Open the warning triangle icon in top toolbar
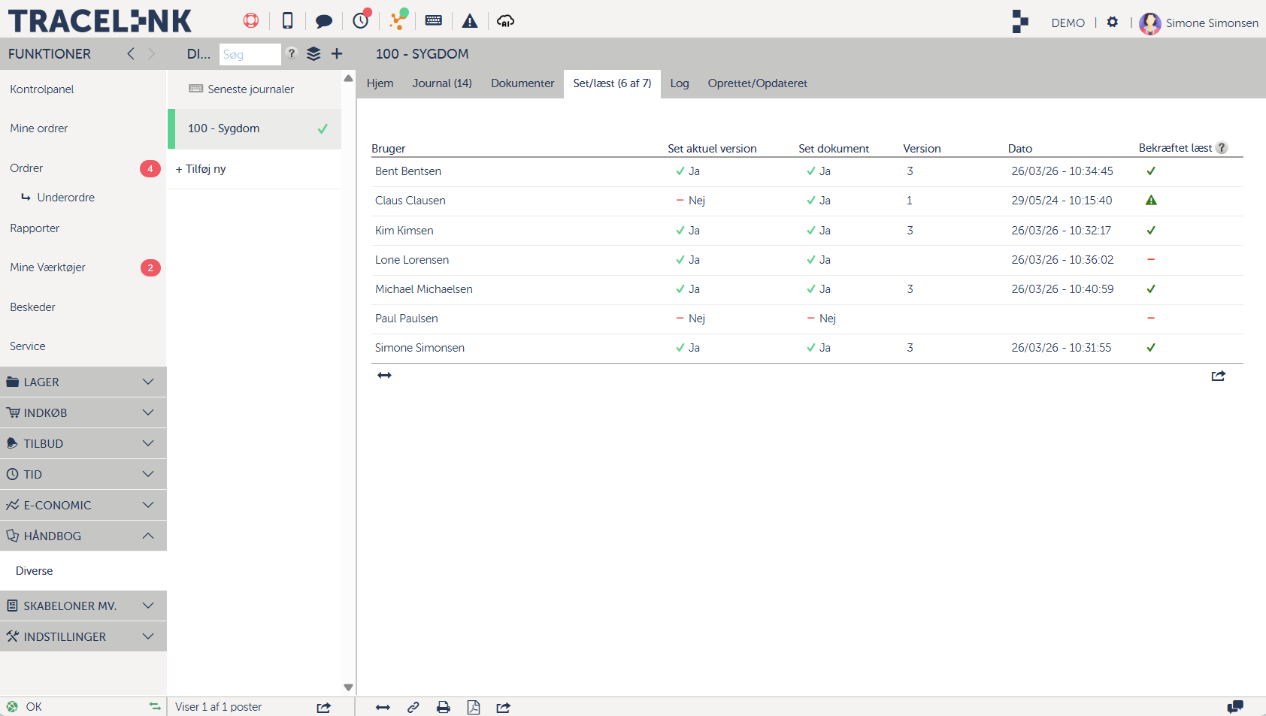Image resolution: width=1266 pixels, height=716 pixels. point(470,21)
